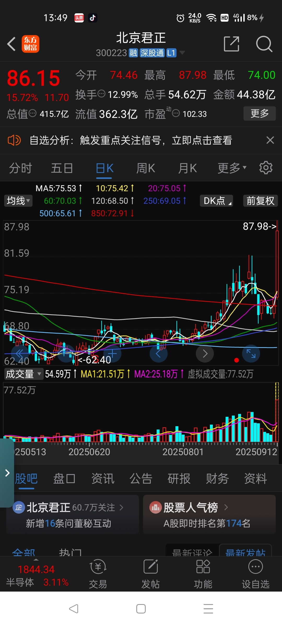Tap Android recent apps button
The height and width of the screenshot is (626, 282).
click(x=208, y=609)
